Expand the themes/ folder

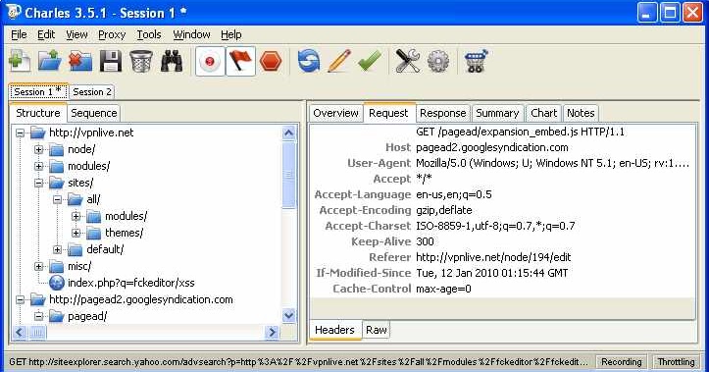click(76, 233)
